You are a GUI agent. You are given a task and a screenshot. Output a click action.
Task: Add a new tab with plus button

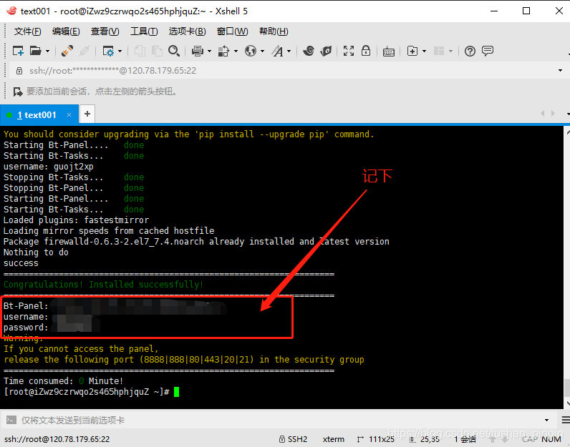[87, 114]
